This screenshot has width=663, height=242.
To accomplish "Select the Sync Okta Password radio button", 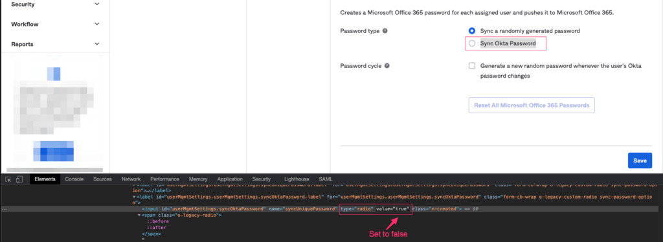I will pyautogui.click(x=472, y=43).
